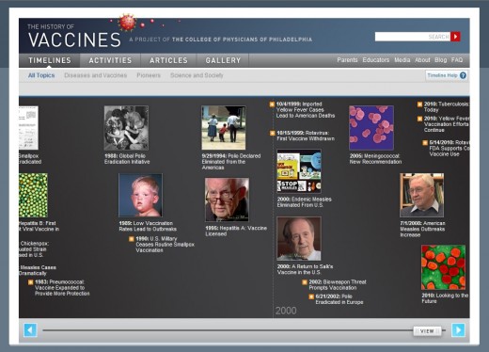The image size is (489, 352).
Task: Click the right timeline scroll arrow
Action: click(458, 330)
